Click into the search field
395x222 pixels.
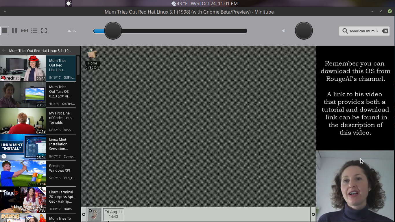364,31
